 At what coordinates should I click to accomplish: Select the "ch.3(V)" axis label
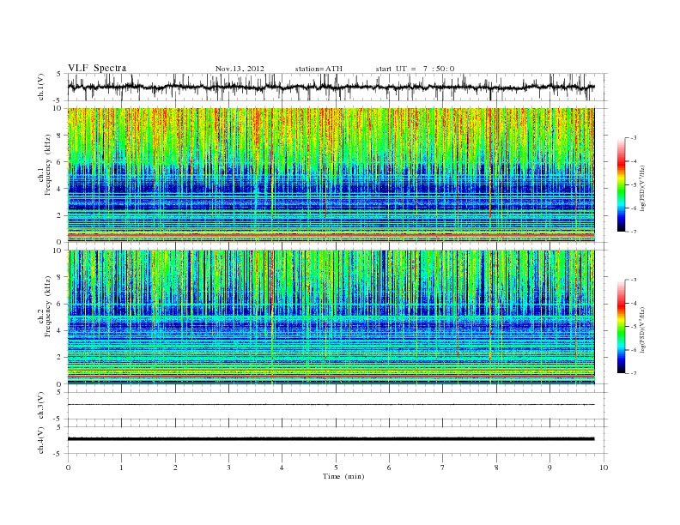(x=41, y=406)
